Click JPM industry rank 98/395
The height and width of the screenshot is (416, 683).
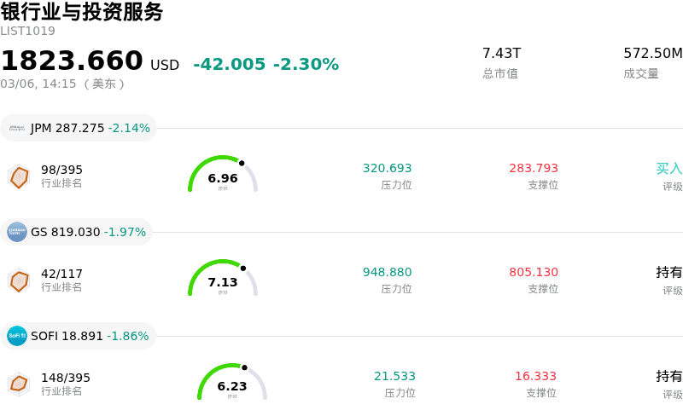click(x=61, y=170)
